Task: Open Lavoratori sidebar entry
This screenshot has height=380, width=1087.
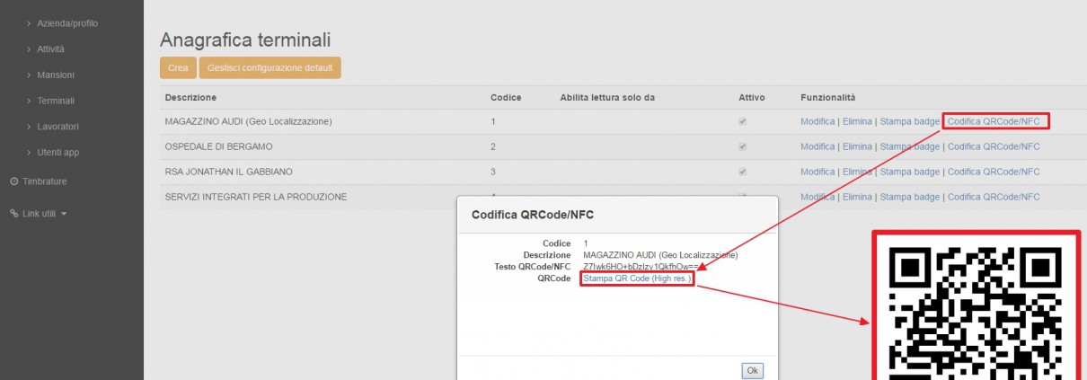Action: 57,127
